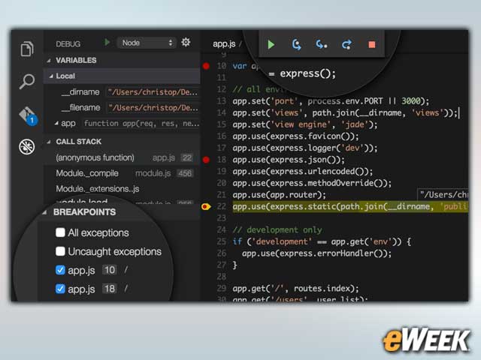Screen dimensions: 481x360
Task: Open the Git view with badge 1
Action: tap(28, 116)
